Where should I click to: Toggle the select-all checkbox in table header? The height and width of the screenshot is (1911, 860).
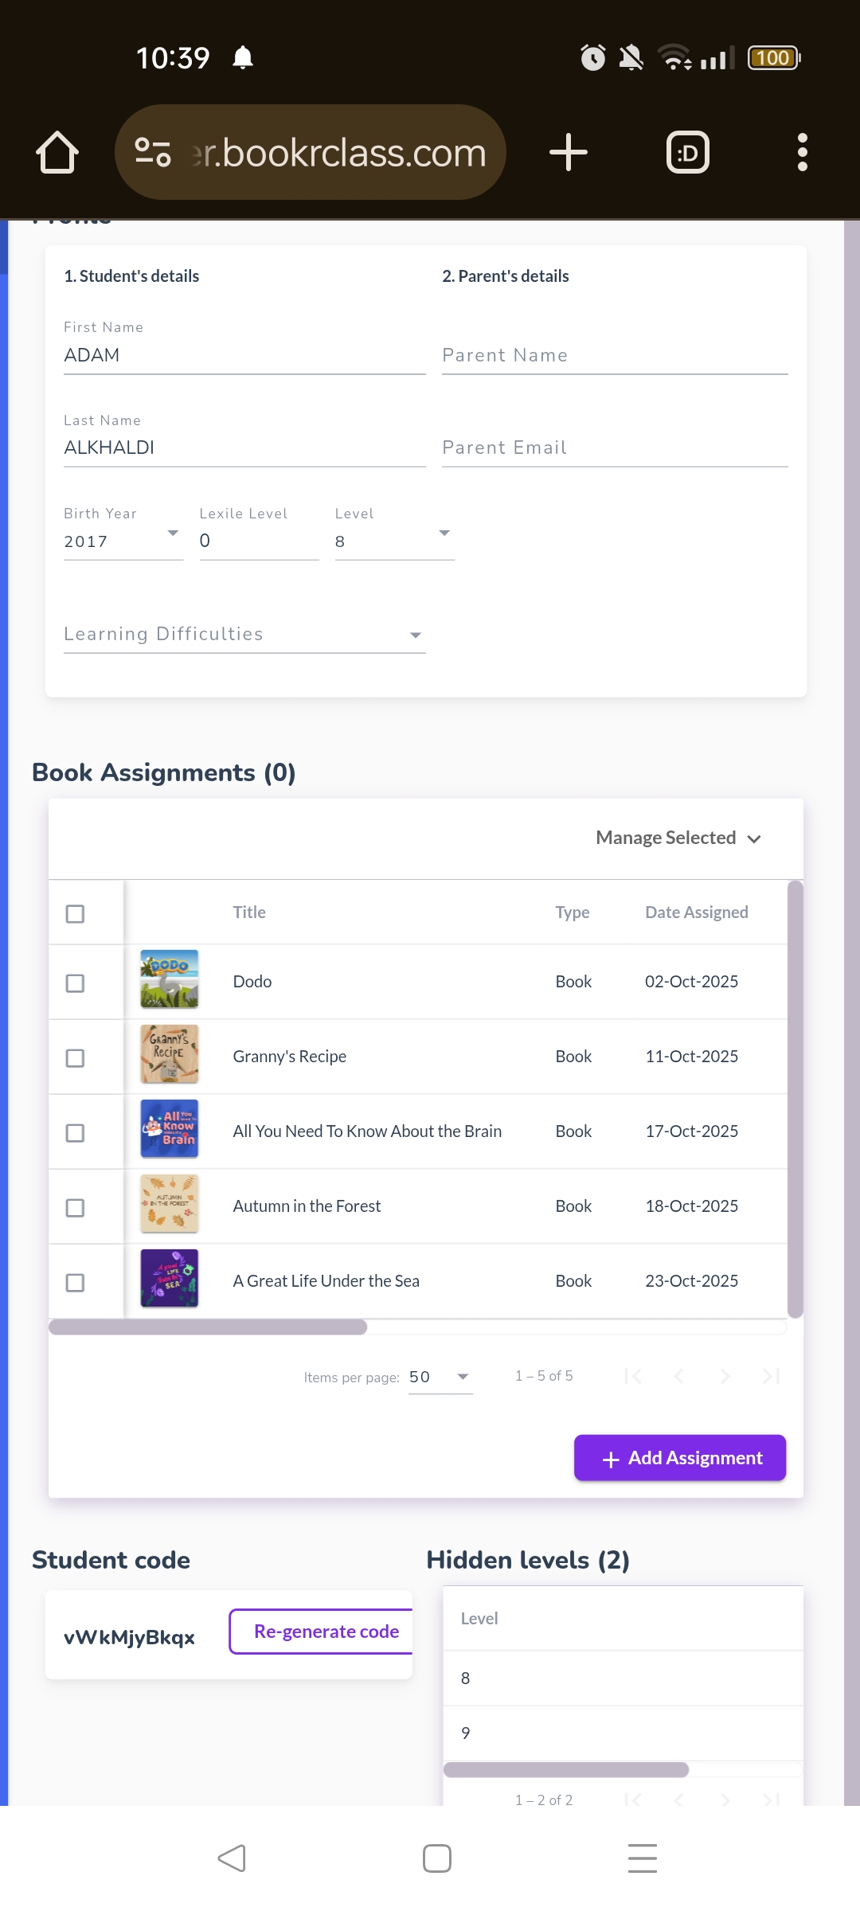coord(75,913)
